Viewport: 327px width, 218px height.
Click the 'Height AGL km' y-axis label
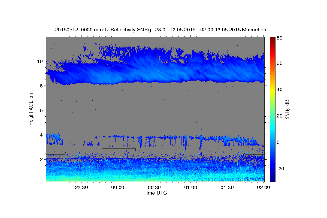pyautogui.click(x=31, y=110)
